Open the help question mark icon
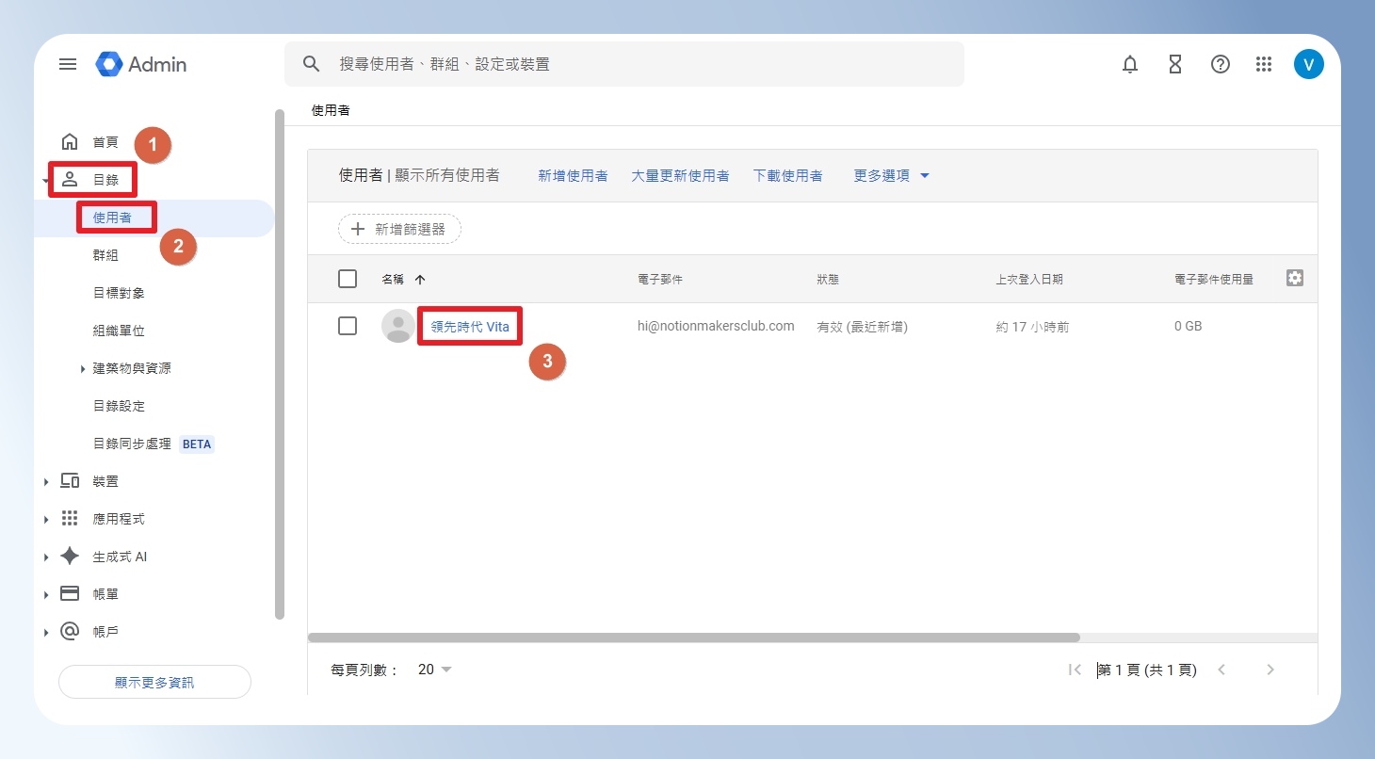 [x=1221, y=64]
